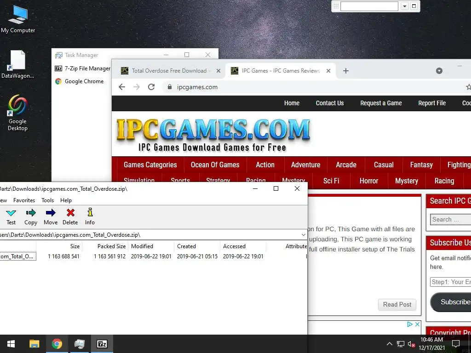Open the Fantasy category
The image size is (471, 353).
pos(421,165)
